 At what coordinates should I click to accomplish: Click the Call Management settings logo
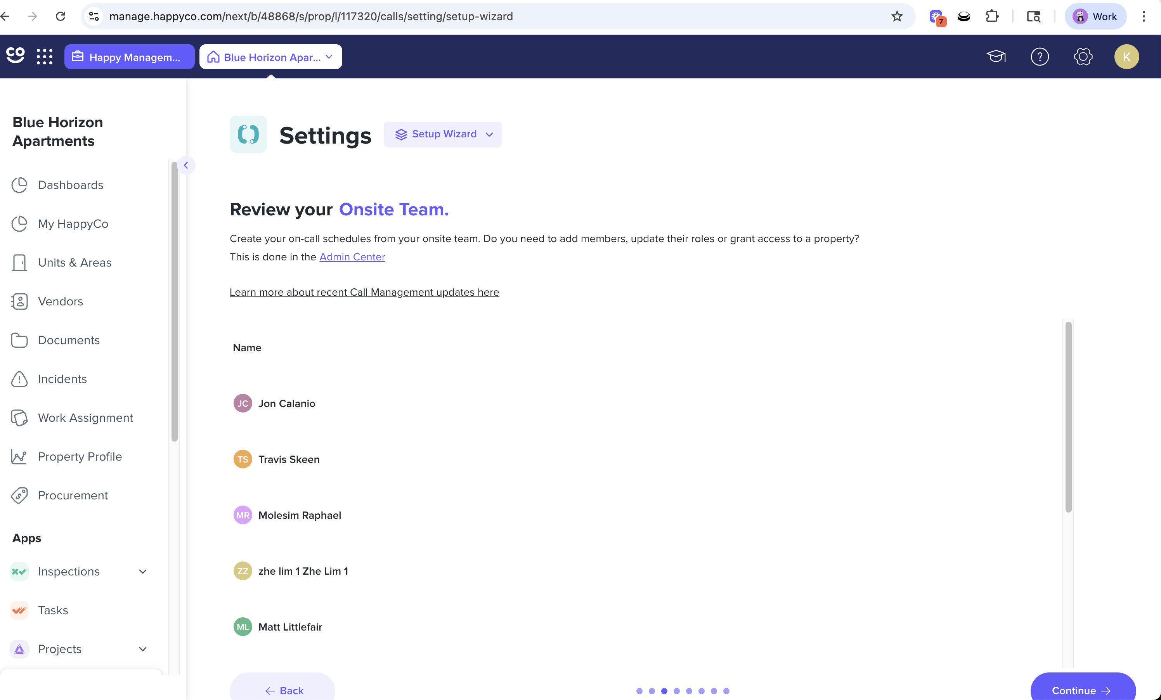coord(248,134)
